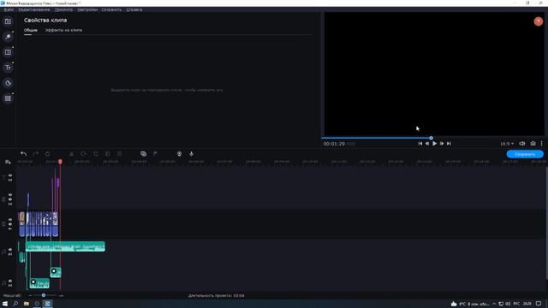Open File Explorer from taskbar

pos(27,304)
